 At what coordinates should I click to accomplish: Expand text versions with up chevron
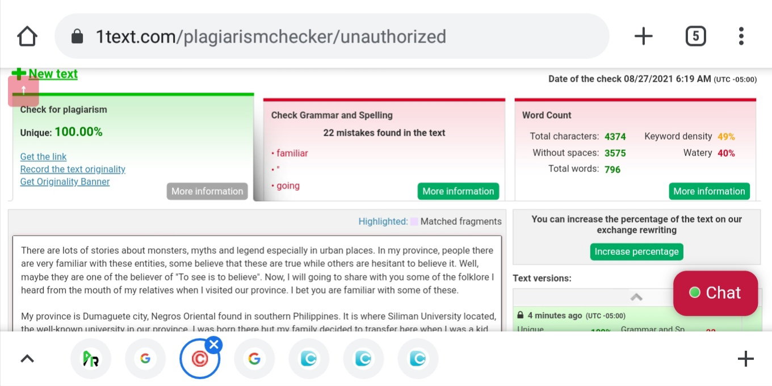636,297
